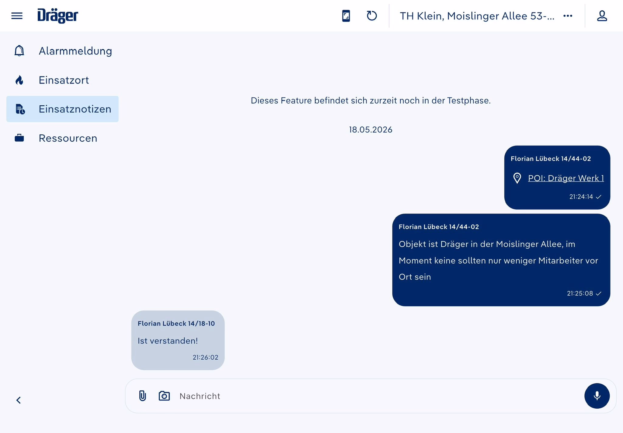Click the camera icon in message bar
Screen dimensions: 623x433
click(x=164, y=396)
